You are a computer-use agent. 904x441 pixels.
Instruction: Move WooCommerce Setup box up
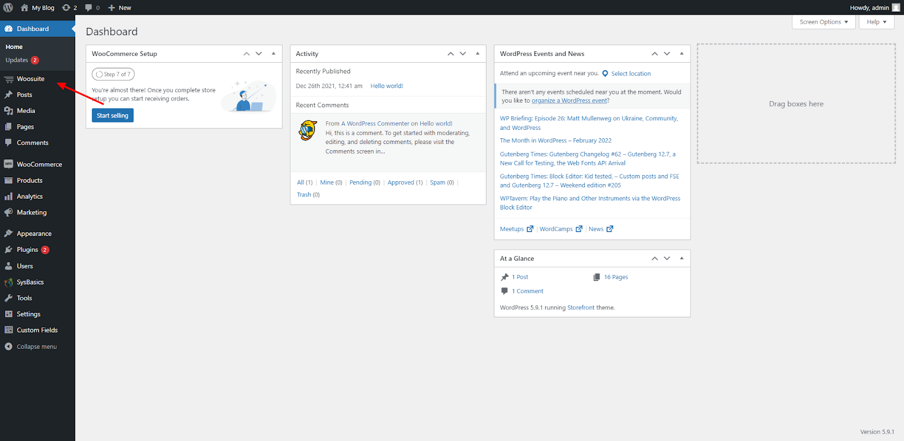246,54
